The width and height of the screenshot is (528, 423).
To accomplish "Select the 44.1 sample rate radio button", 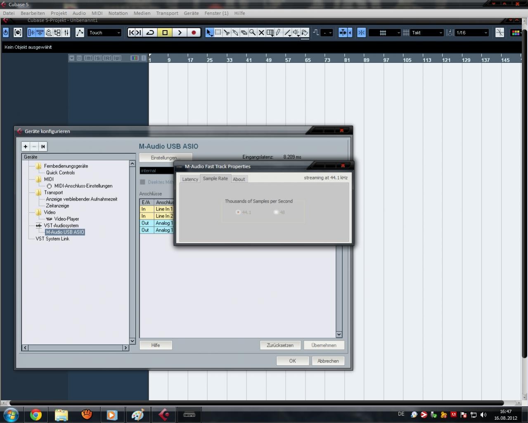I will pyautogui.click(x=238, y=212).
